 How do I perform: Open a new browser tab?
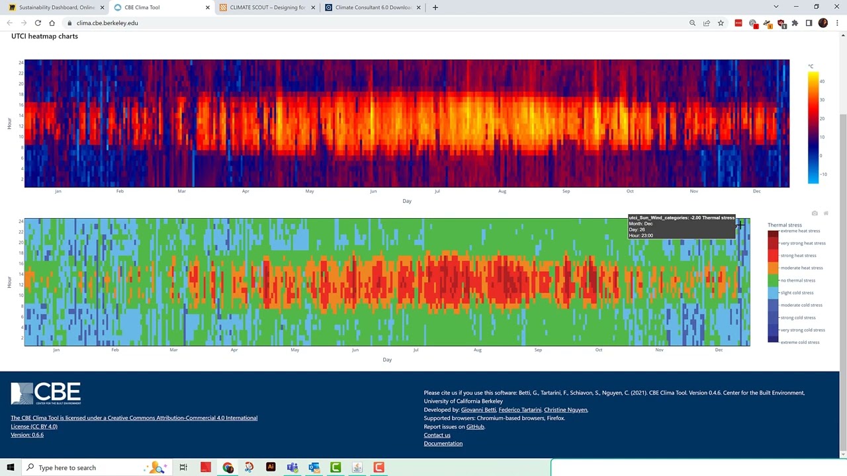tap(435, 7)
